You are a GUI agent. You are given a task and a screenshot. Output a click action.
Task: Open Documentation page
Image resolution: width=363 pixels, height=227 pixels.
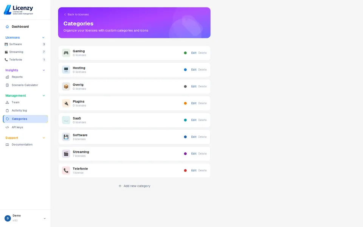[25, 145]
